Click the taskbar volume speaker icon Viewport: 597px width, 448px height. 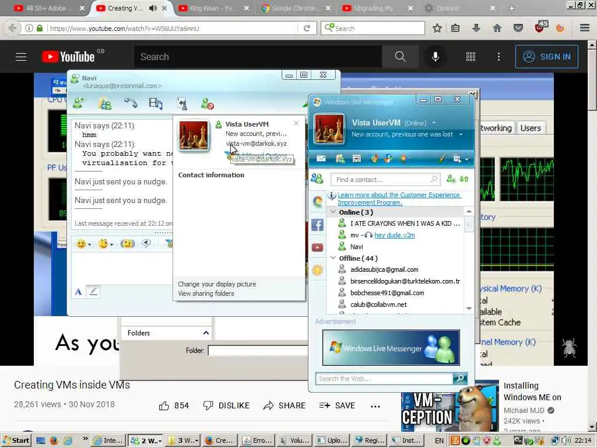(566, 440)
